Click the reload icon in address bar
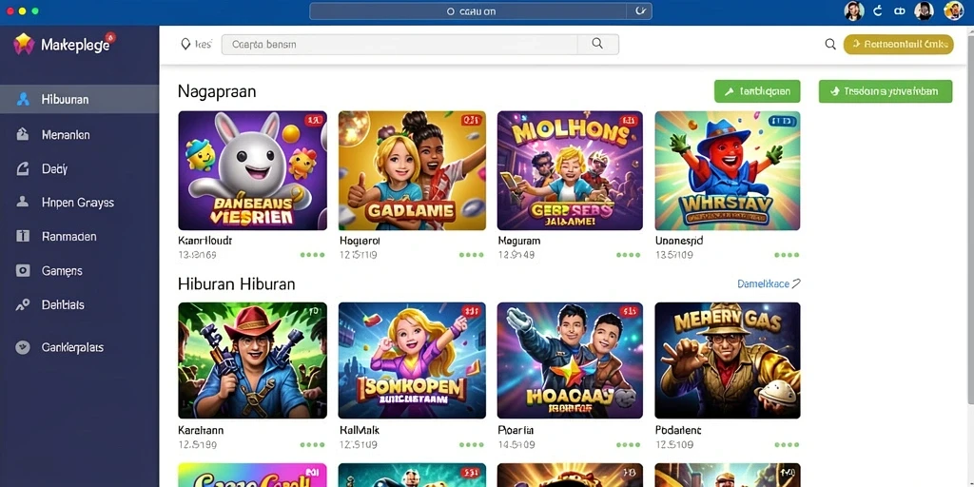This screenshot has height=487, width=974. (639, 10)
